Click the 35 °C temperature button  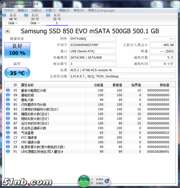point(17,73)
